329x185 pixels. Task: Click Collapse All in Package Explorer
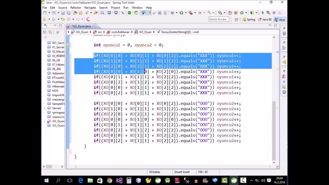click(x=45, y=32)
